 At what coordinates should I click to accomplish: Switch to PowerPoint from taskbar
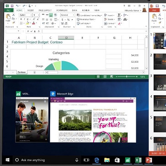click(x=149, y=160)
